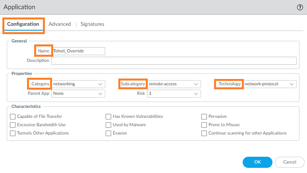Select the Configuration tab
This screenshot has width=307, height=173.
point(23,24)
